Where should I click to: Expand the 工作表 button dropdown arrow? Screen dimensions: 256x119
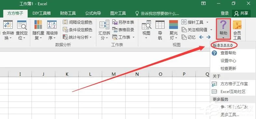click(133, 37)
